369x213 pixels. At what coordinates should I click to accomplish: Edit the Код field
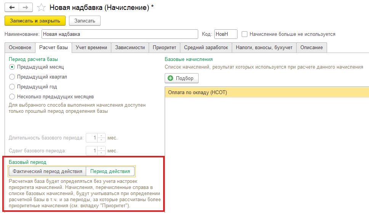pos(226,34)
